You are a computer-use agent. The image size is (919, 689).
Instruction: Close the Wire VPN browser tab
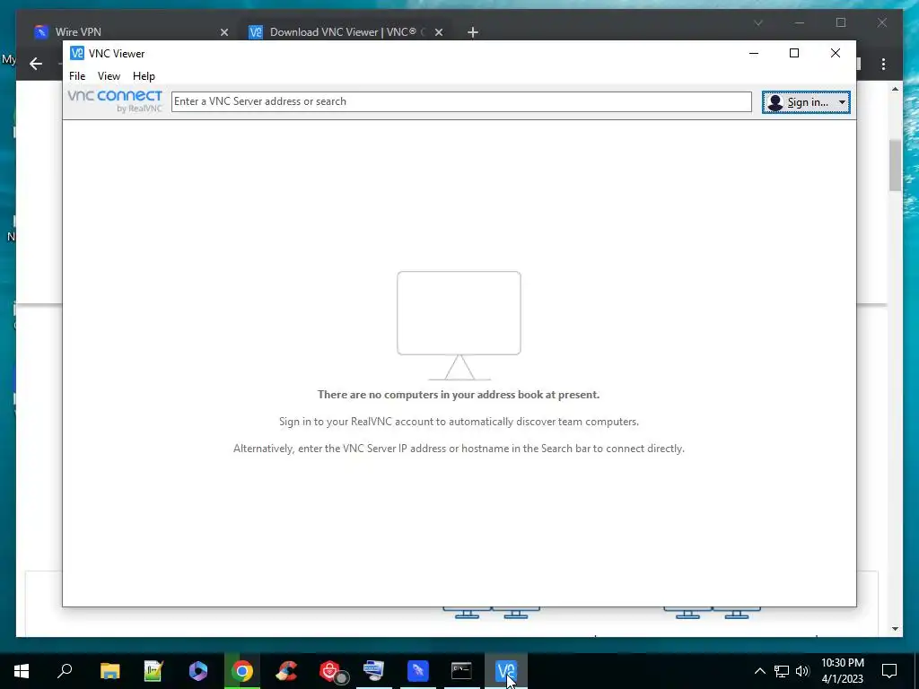tap(223, 32)
